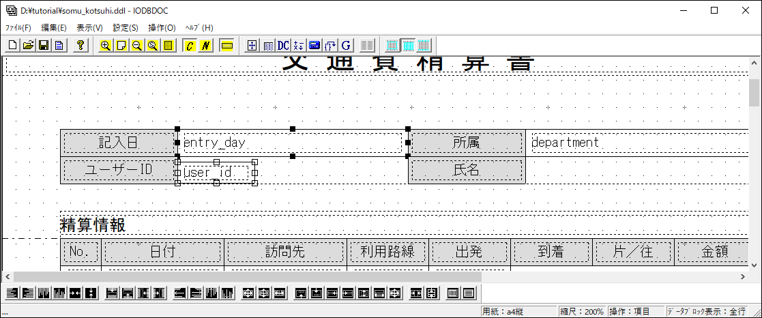The height and width of the screenshot is (318, 762).
Task: Click the last horizontal lines icon in bottom toolbar
Action: pos(469,293)
